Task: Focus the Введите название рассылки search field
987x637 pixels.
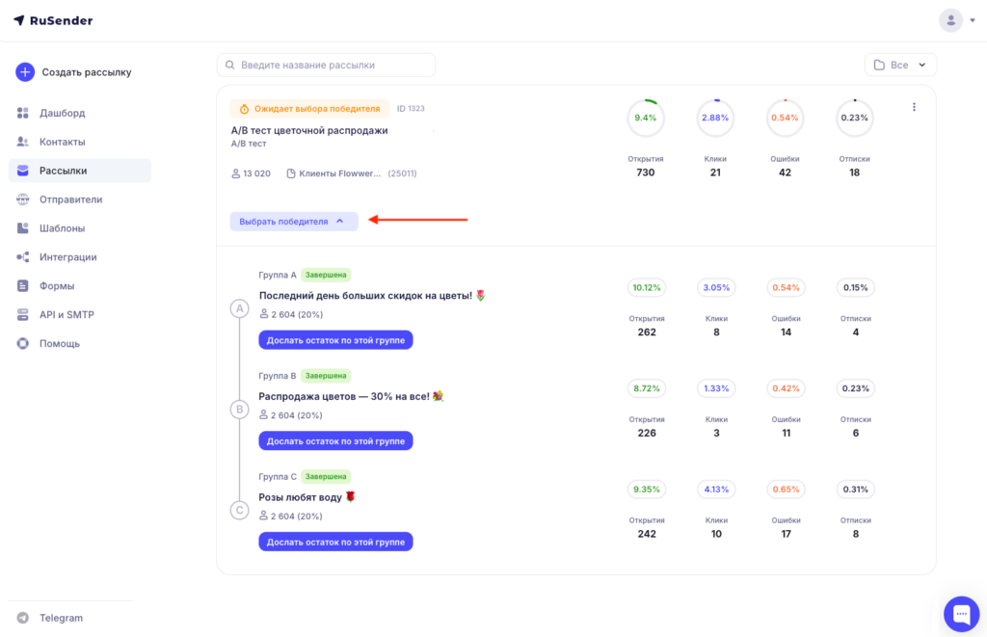Action: click(x=326, y=65)
